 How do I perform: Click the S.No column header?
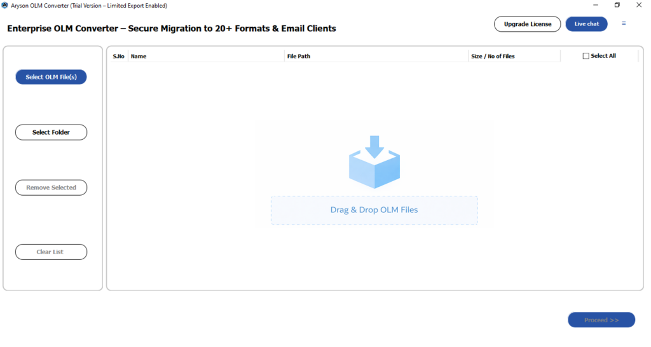tap(119, 56)
